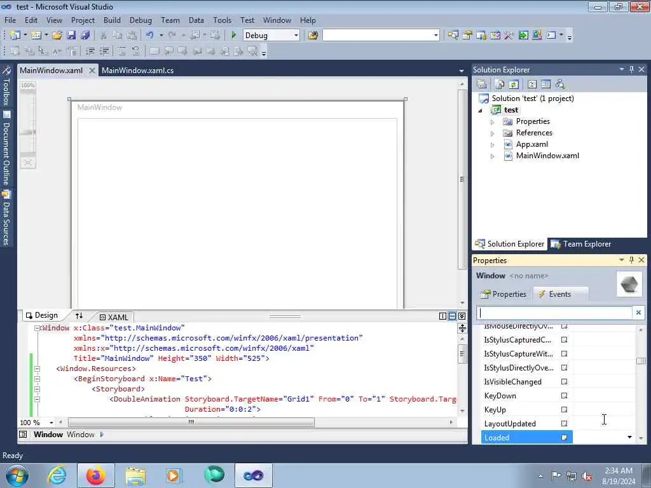Click the Command Window toolbar icon
This screenshot has width=651, height=488.
(551, 36)
